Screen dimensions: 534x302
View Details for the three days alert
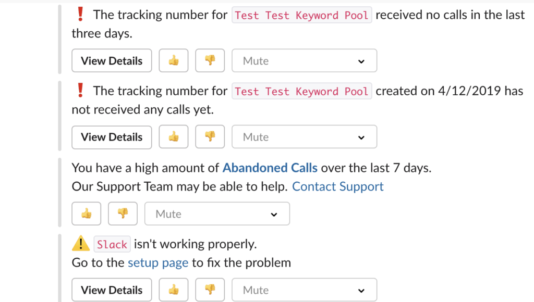[112, 60]
